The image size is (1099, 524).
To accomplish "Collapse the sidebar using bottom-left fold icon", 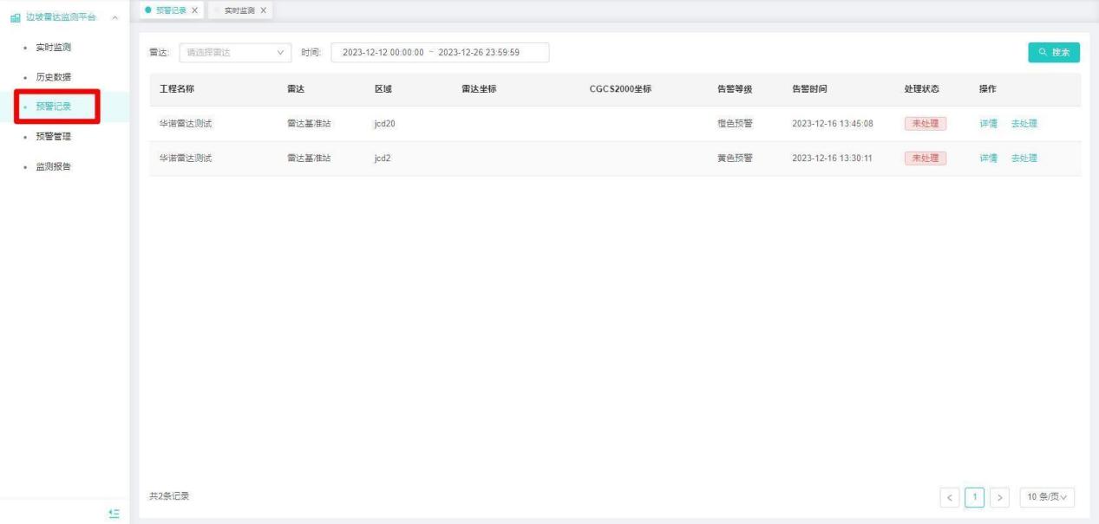I will 113,514.
